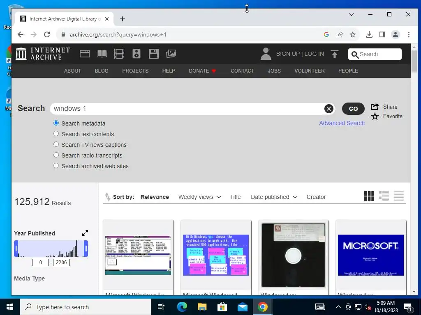Screen dimensions: 421x315
Task: Open the blue MICROSOFT thumbnail result
Action: click(370, 255)
